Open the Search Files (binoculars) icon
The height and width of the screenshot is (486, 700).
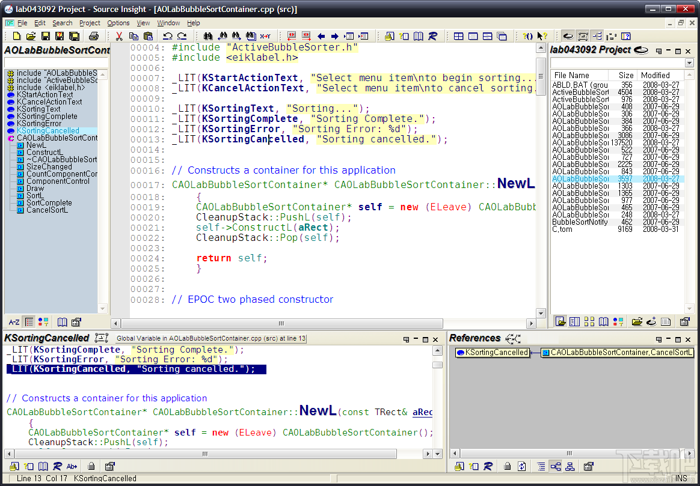[250, 37]
